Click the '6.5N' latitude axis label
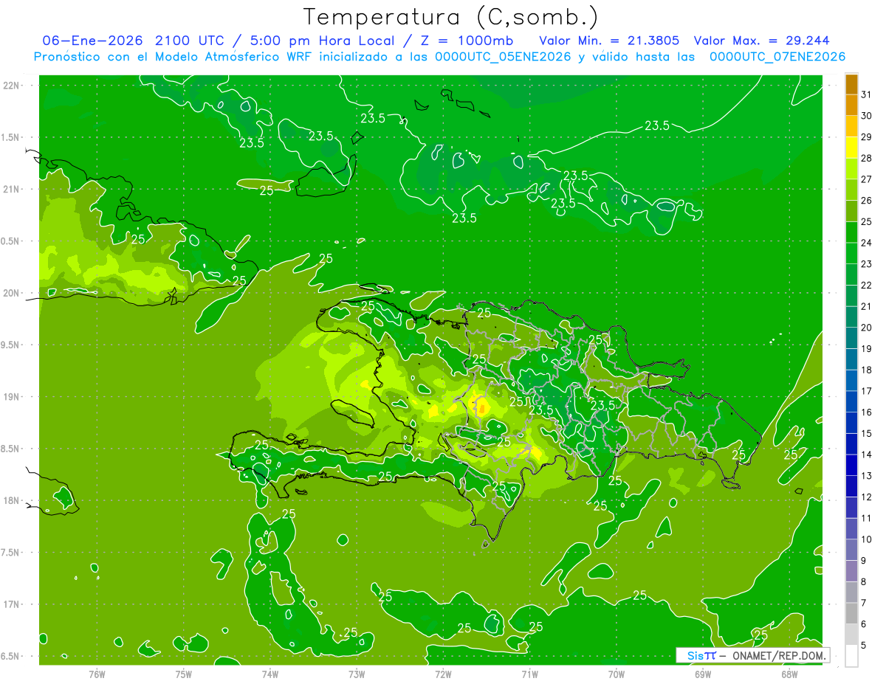Screen dimensions: 886x684 click(x=10, y=656)
